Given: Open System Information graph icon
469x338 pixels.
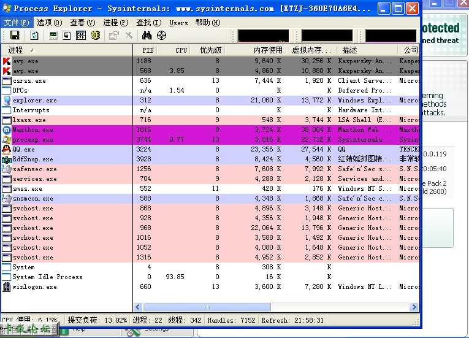Looking at the screenshot, I should coord(53,36).
